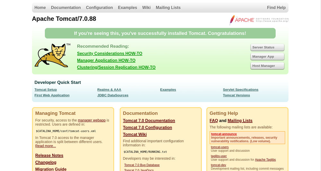This screenshot has height=171, width=321.
Task: Open the Home menu item
Action: click(x=40, y=8)
